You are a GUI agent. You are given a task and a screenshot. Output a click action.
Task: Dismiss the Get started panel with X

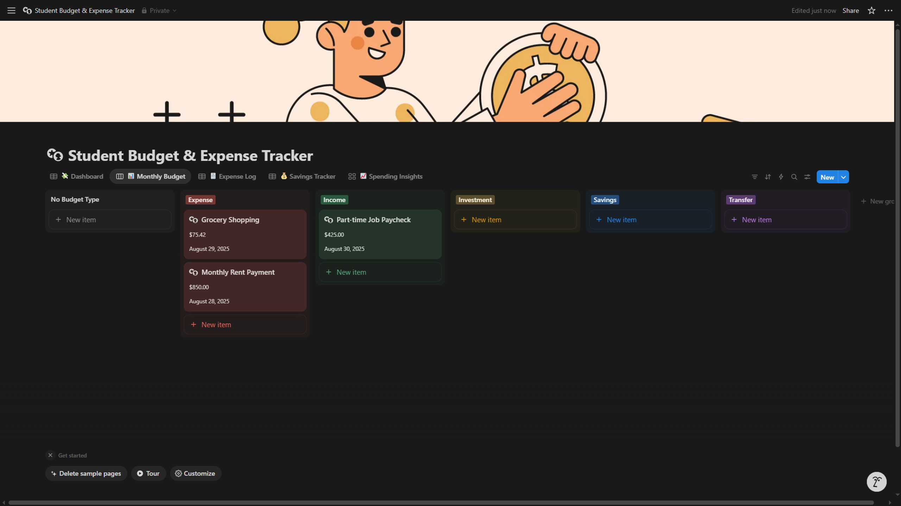50,455
